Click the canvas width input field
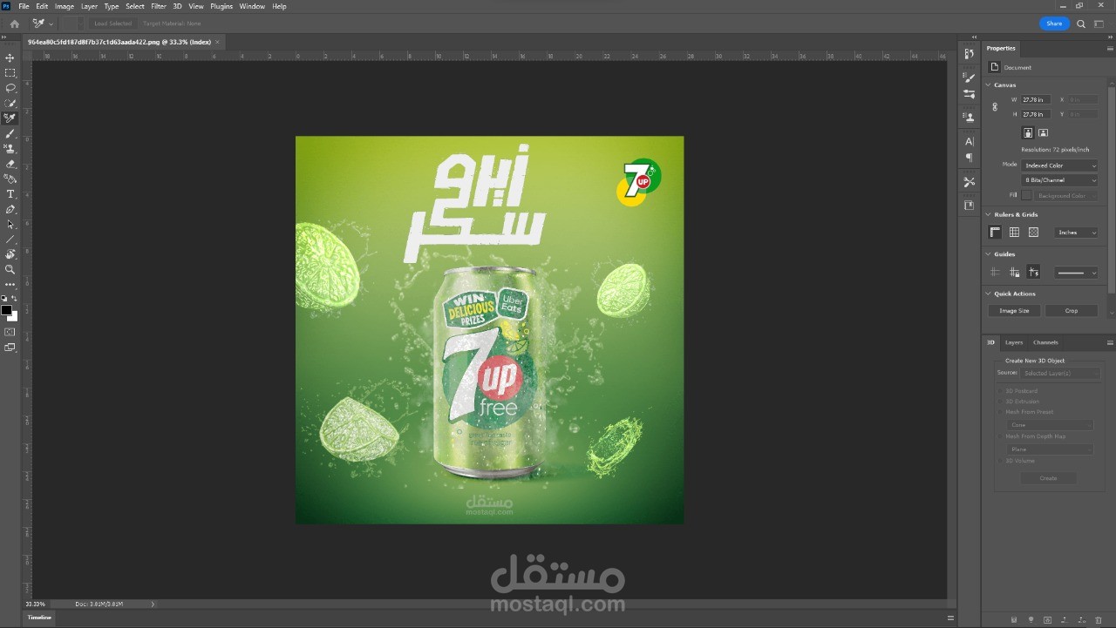 [x=1037, y=100]
